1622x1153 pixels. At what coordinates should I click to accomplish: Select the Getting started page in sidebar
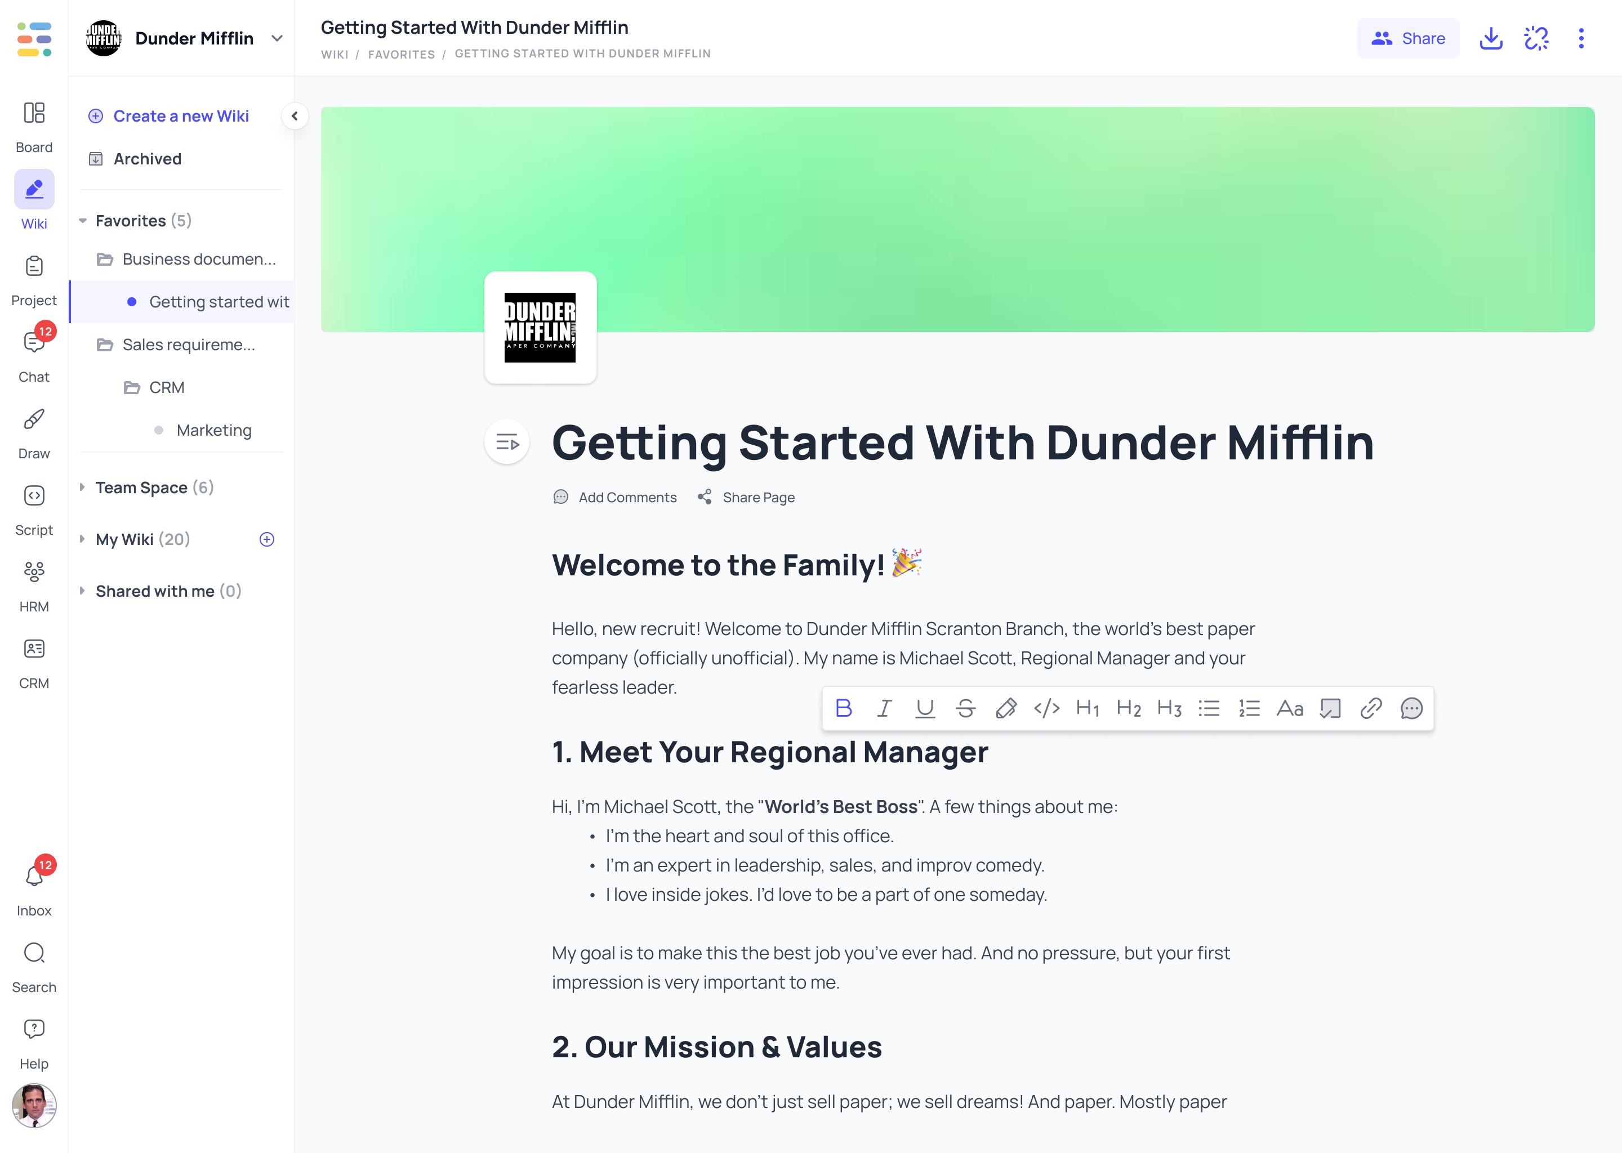[x=182, y=302]
